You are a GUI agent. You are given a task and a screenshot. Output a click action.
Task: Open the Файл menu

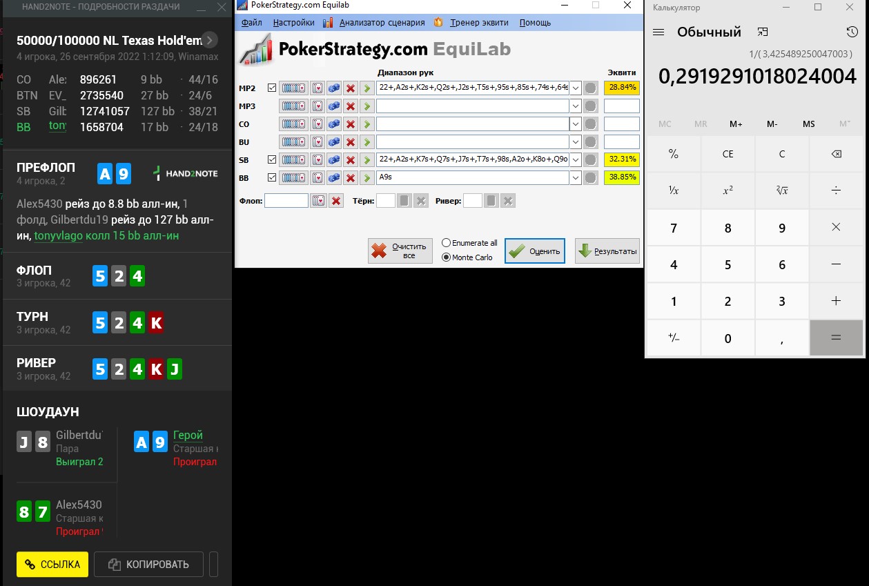tap(252, 22)
